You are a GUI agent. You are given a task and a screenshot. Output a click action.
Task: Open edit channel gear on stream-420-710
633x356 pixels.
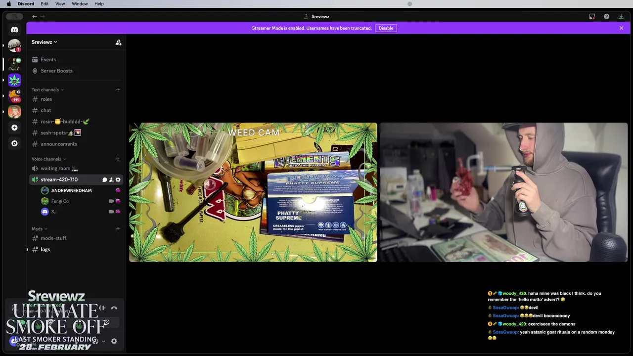coord(118,179)
